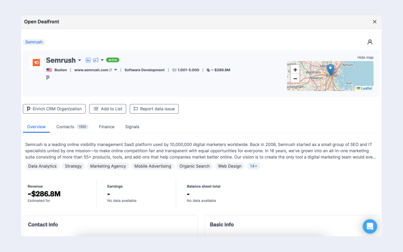The width and height of the screenshot is (403, 252).
Task: Click the Semrush breadcrumb tag
Action: pyautogui.click(x=34, y=42)
